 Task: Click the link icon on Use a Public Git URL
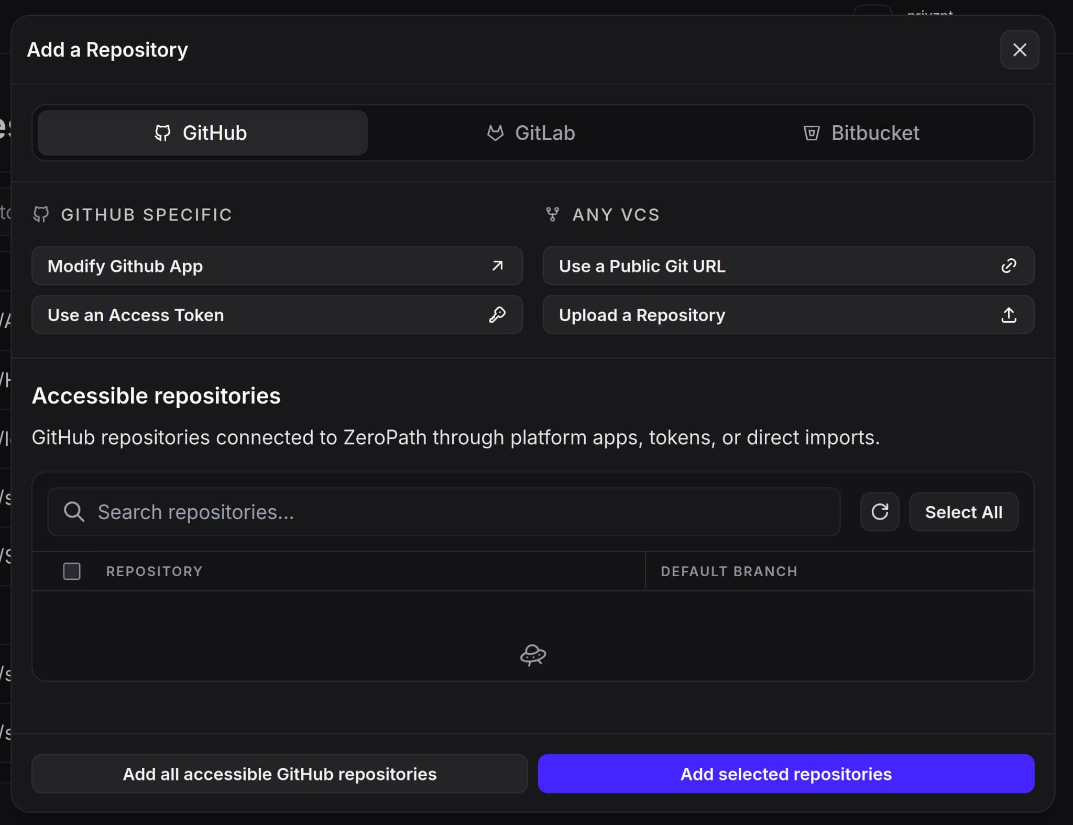click(1009, 266)
